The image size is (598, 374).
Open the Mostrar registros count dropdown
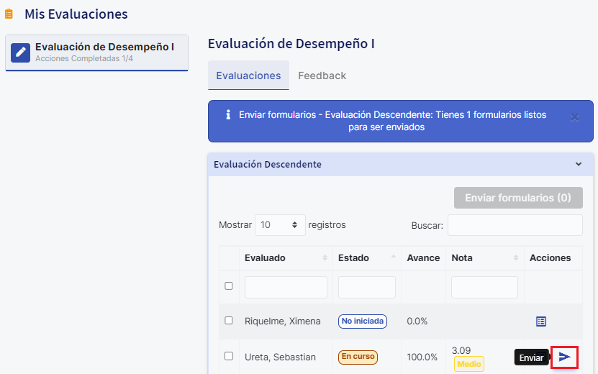coord(280,225)
